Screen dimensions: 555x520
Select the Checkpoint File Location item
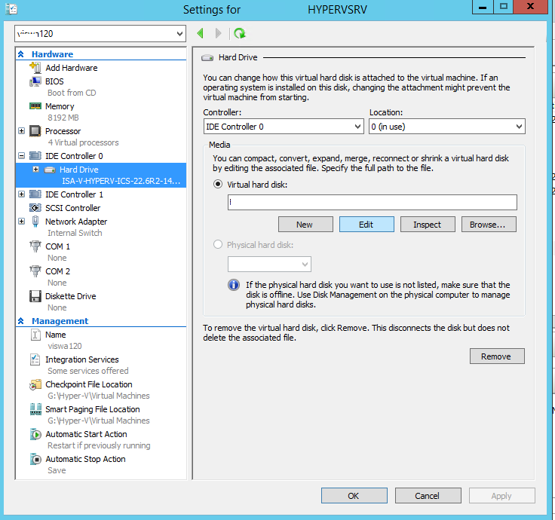89,384
